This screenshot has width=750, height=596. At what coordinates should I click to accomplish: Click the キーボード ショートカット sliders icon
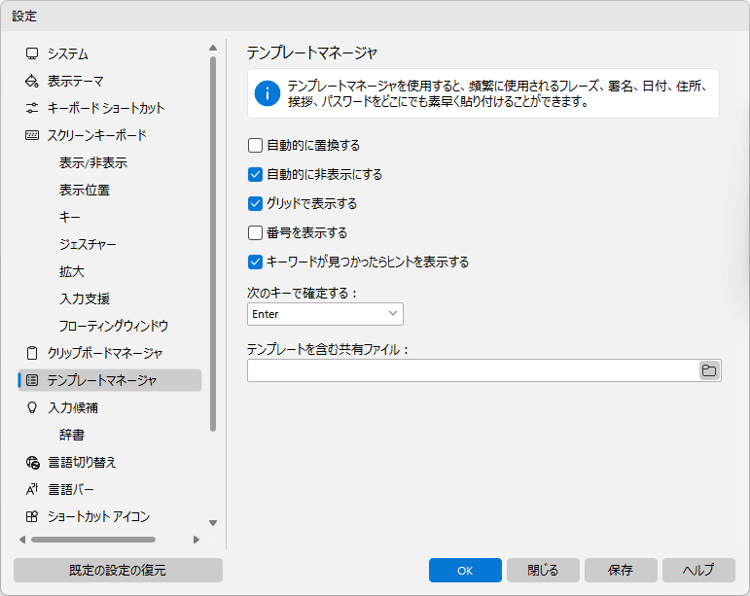(x=32, y=108)
